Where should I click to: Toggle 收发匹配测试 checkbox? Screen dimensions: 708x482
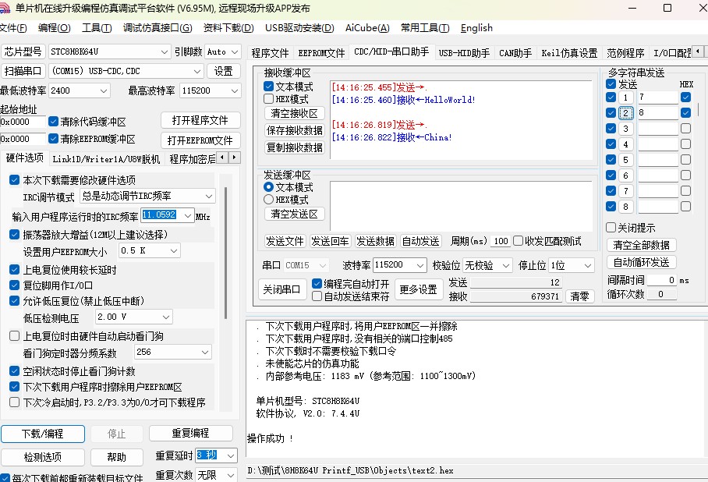pyautogui.click(x=519, y=241)
